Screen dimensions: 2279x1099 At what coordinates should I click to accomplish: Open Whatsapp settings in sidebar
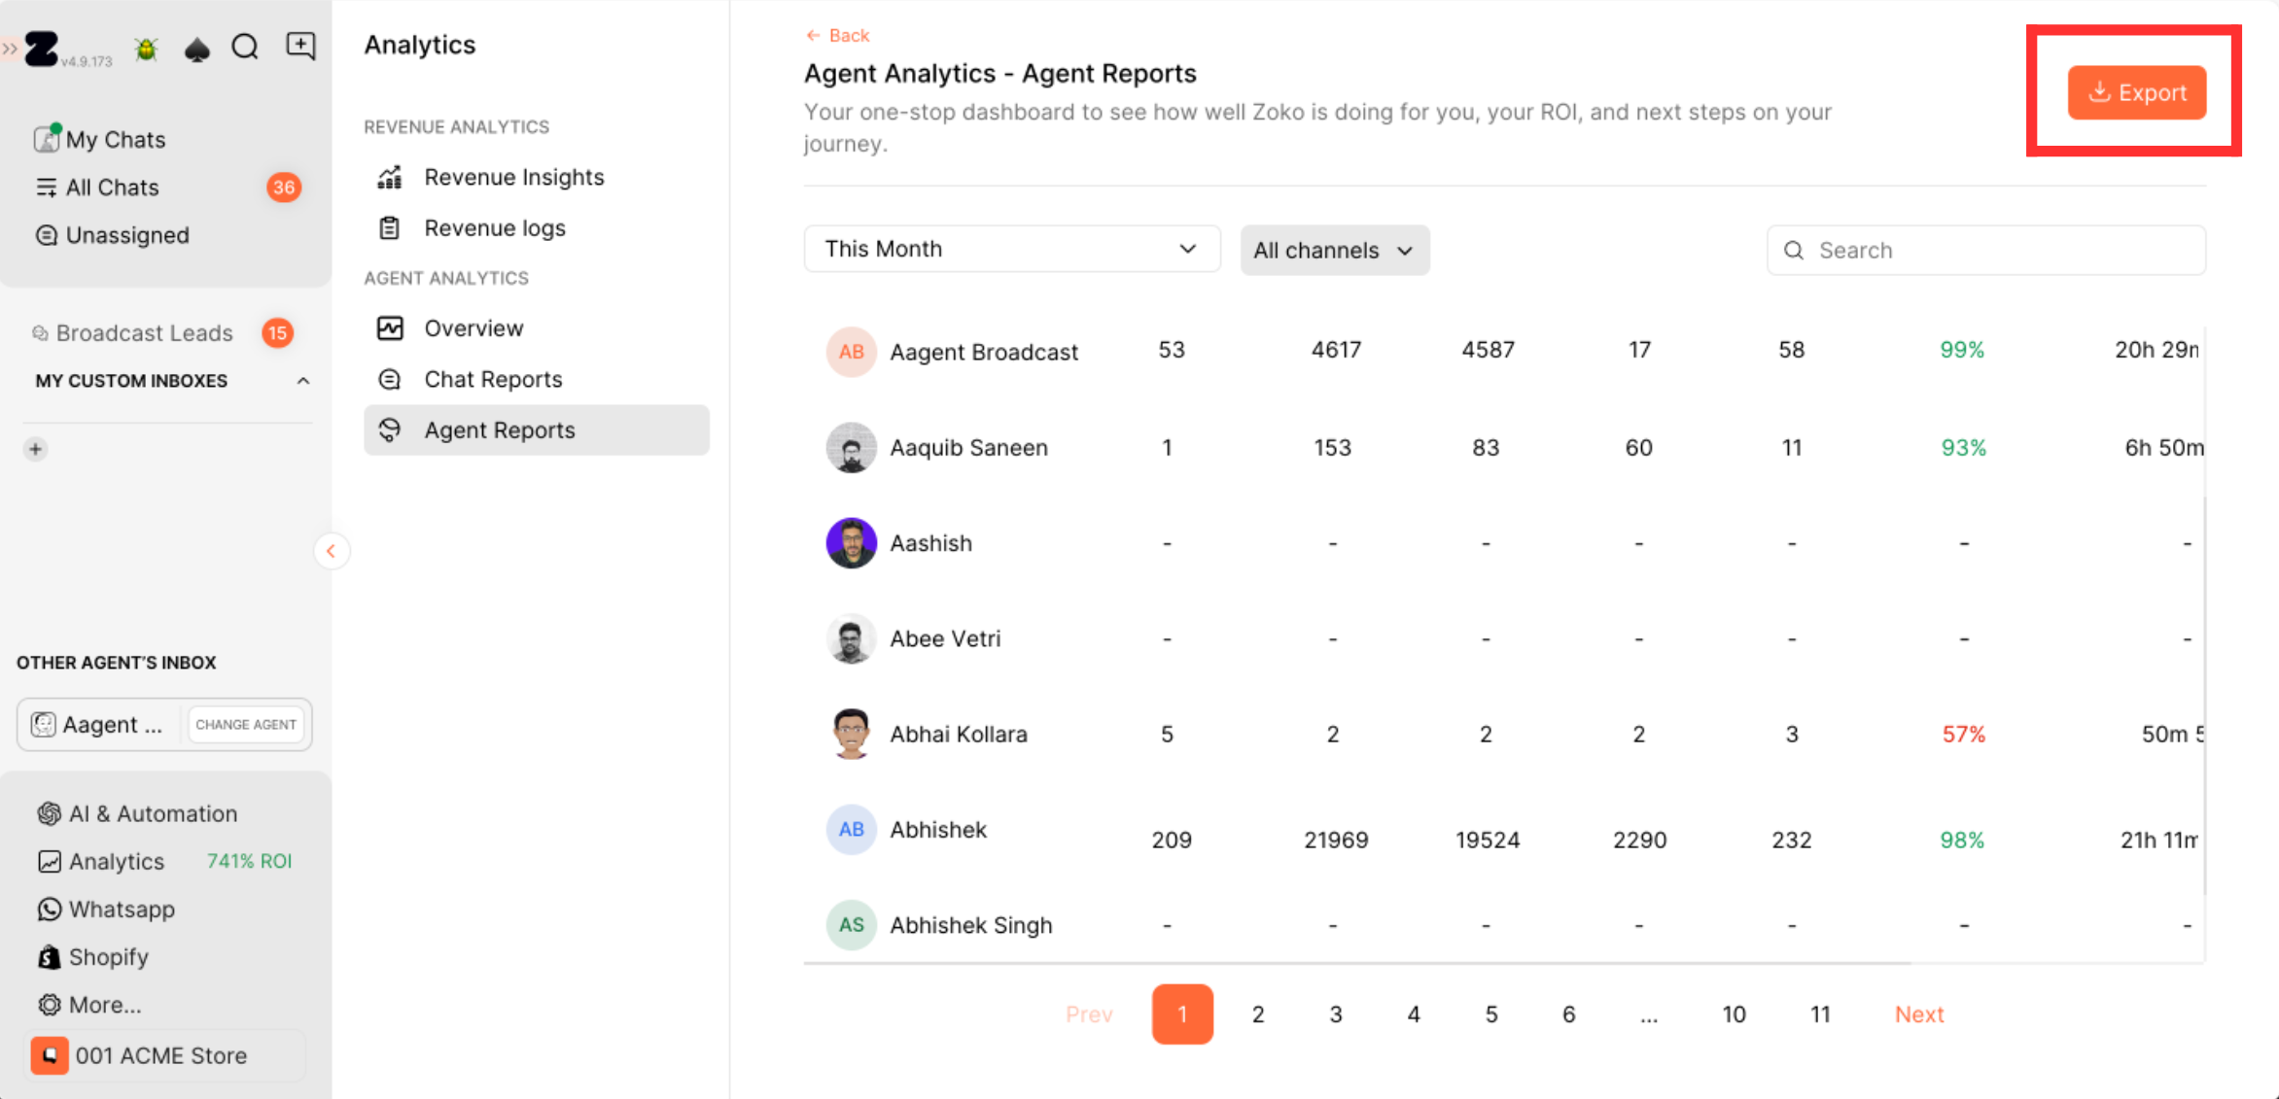pos(121,910)
